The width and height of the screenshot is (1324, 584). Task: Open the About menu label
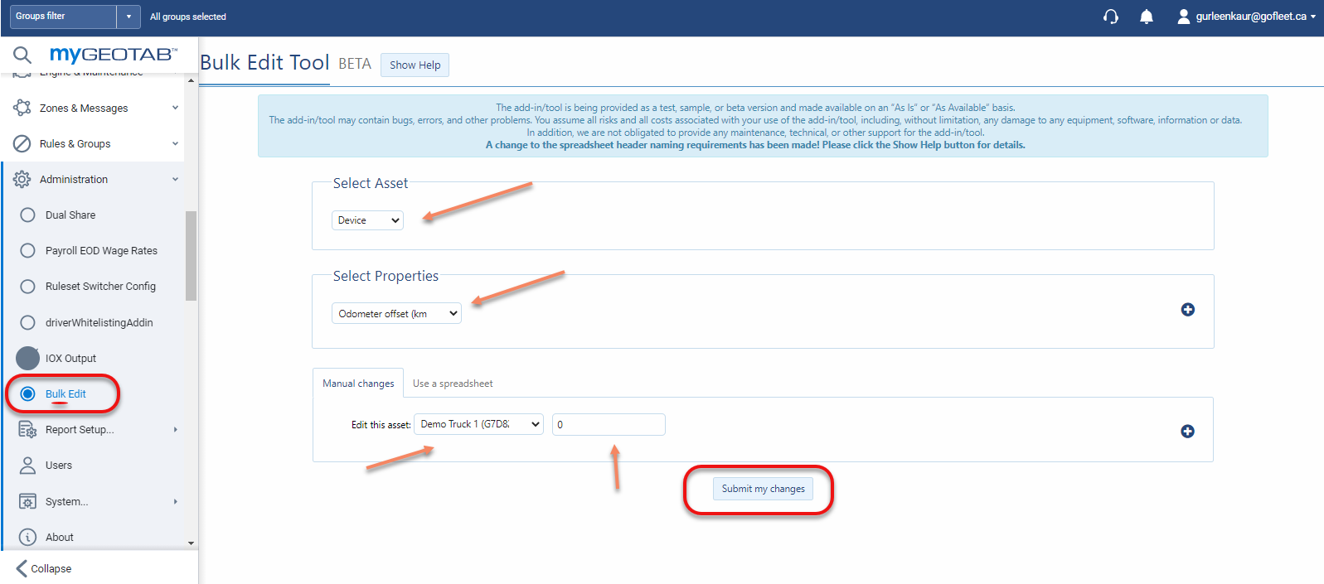pos(60,537)
